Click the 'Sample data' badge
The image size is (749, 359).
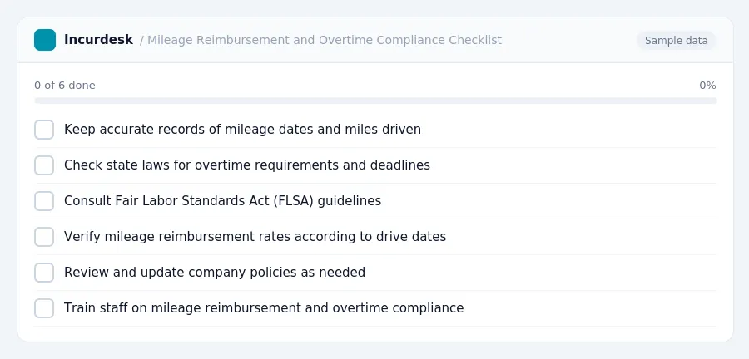(x=676, y=41)
